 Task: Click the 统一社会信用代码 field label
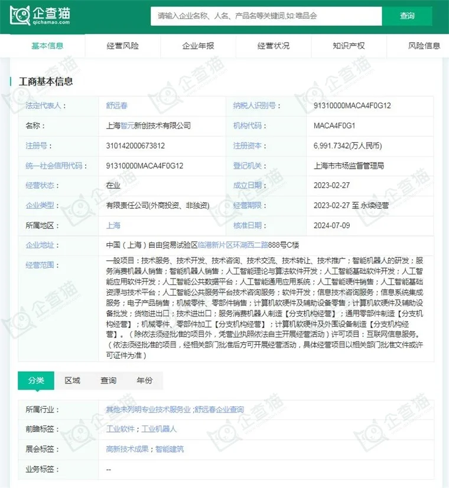(x=54, y=166)
